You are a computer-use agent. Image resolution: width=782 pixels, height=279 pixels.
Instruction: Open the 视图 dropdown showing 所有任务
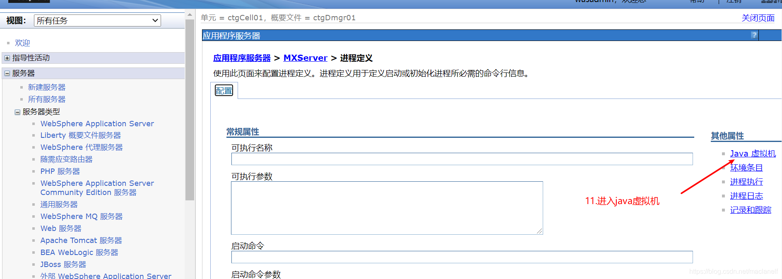tap(97, 20)
